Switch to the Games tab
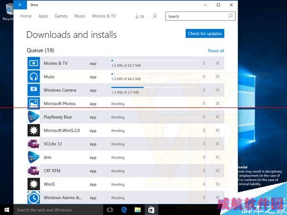Screen dimensions: 287x215 point(61,16)
